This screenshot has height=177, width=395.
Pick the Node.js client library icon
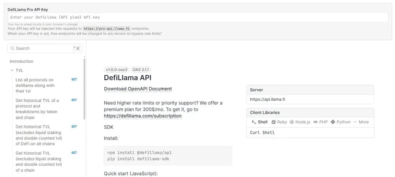pyautogui.click(x=292, y=122)
